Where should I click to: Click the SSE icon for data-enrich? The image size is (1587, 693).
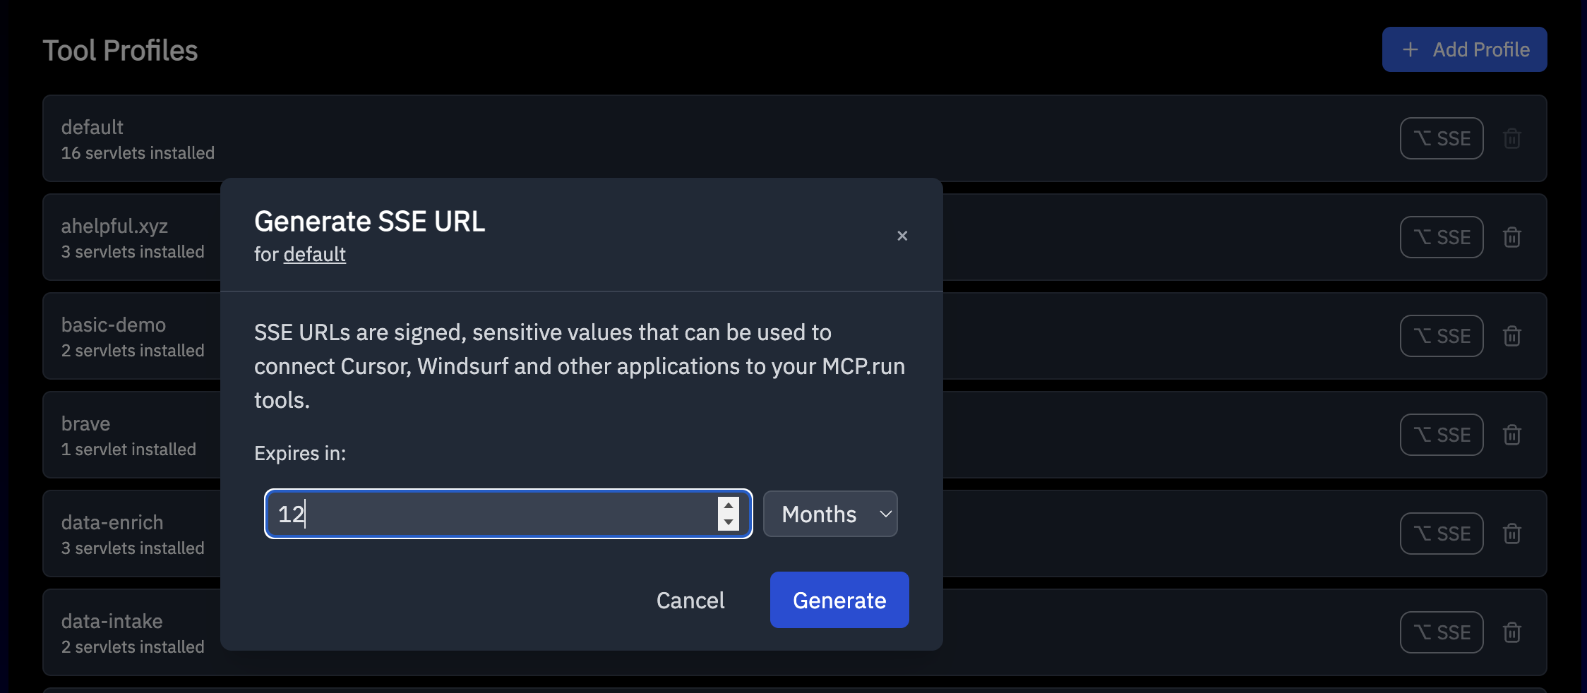[x=1441, y=534]
